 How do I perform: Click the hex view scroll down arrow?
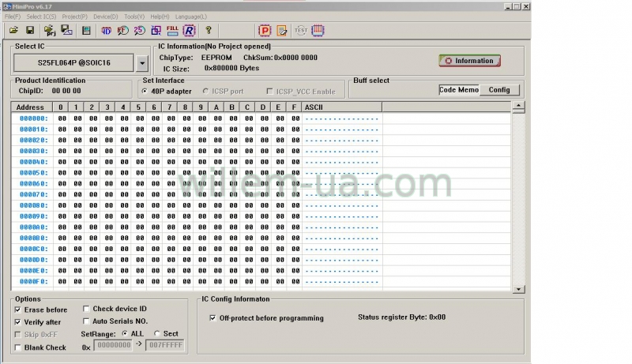click(518, 289)
